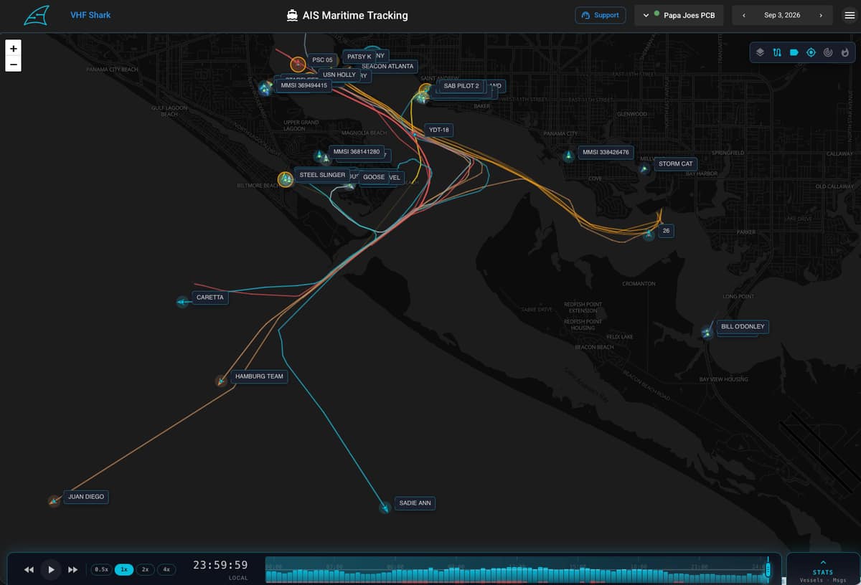Click the CARETTA name label
This screenshot has height=585, width=861.
coord(210,297)
